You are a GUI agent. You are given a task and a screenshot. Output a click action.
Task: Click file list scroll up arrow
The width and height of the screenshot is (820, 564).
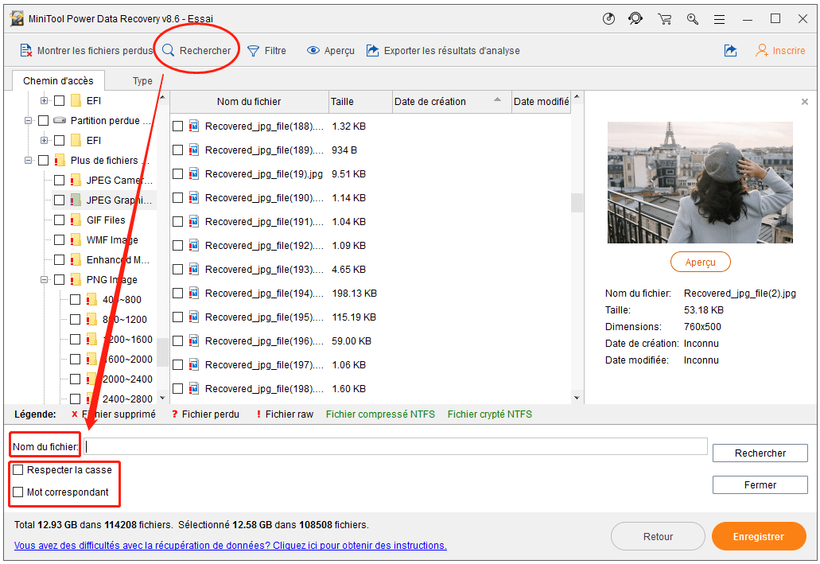tap(577, 97)
